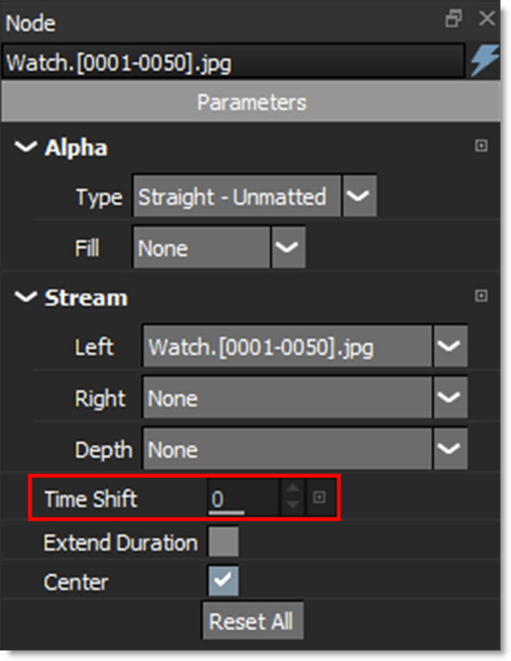The width and height of the screenshot is (511, 661).
Task: Open the Fill dropdown
Action: pyautogui.click(x=288, y=248)
